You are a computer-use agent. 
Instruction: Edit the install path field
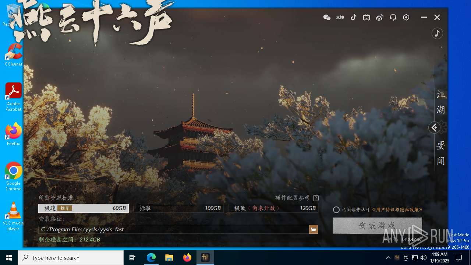(173, 229)
